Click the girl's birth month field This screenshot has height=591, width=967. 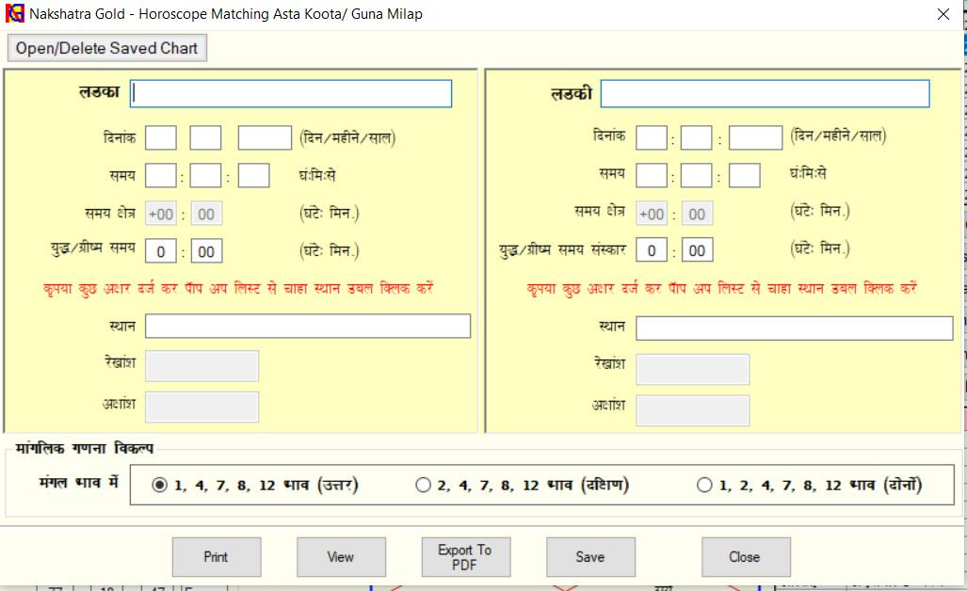click(x=697, y=138)
